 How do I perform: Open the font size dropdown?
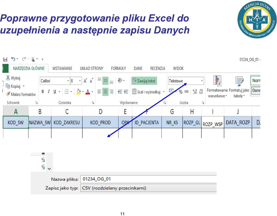[80, 81]
